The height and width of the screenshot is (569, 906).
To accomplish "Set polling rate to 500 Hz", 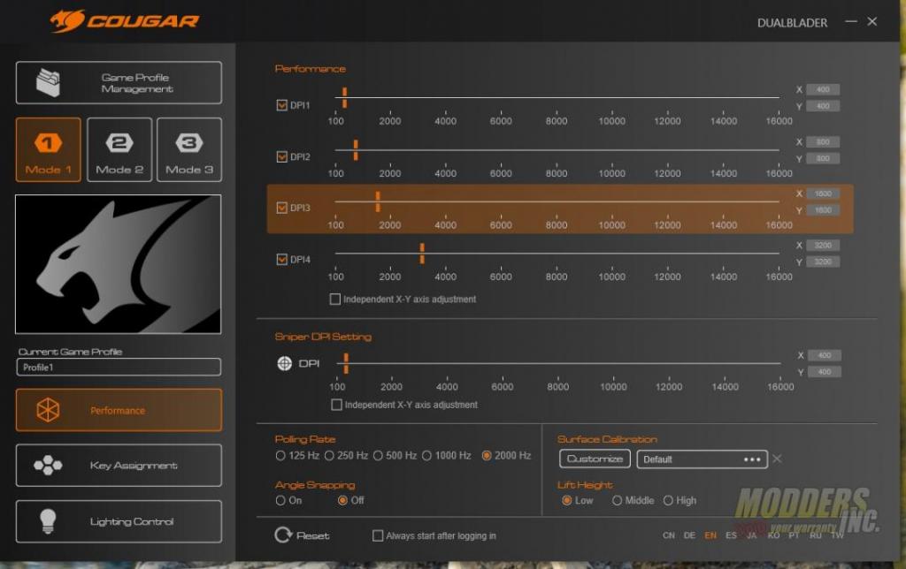I will [x=378, y=455].
